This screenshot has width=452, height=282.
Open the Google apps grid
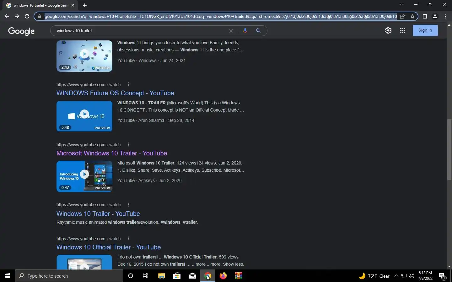(x=403, y=30)
